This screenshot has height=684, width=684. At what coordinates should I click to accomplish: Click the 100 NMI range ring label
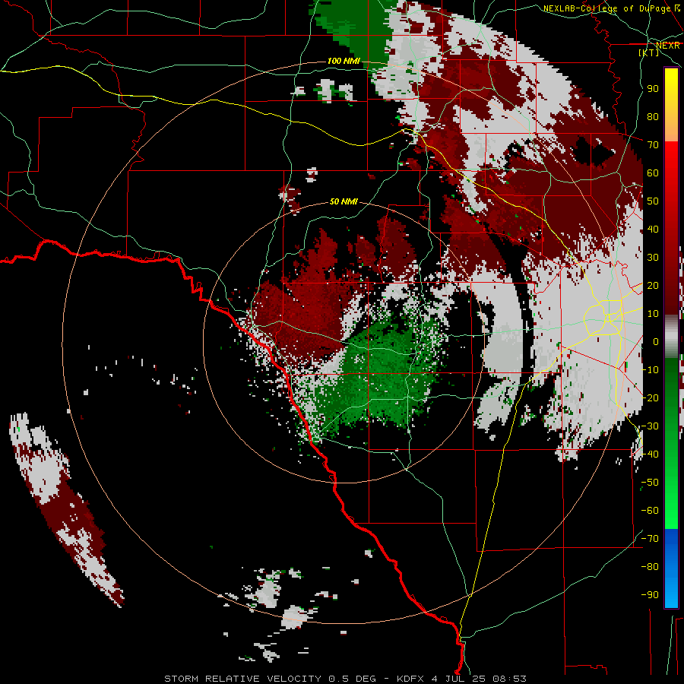click(x=344, y=61)
